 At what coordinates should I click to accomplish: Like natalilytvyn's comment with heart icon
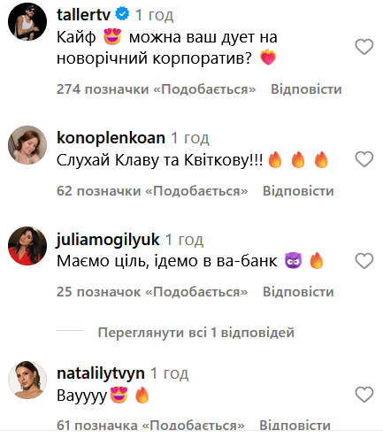click(364, 395)
